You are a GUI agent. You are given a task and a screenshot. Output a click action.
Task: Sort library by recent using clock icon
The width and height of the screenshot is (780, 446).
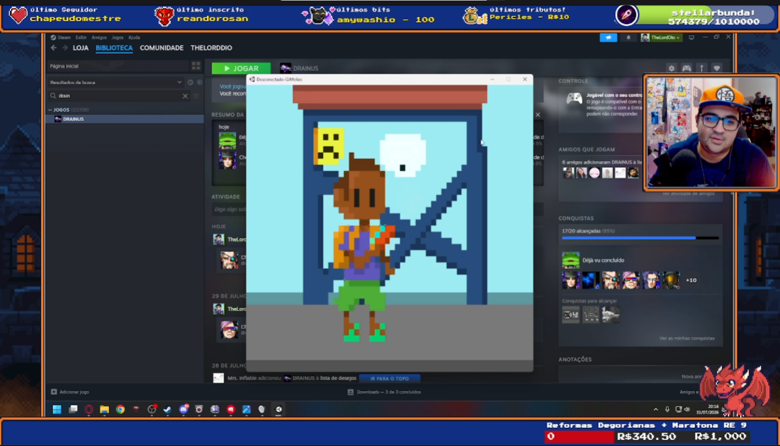[x=190, y=83]
